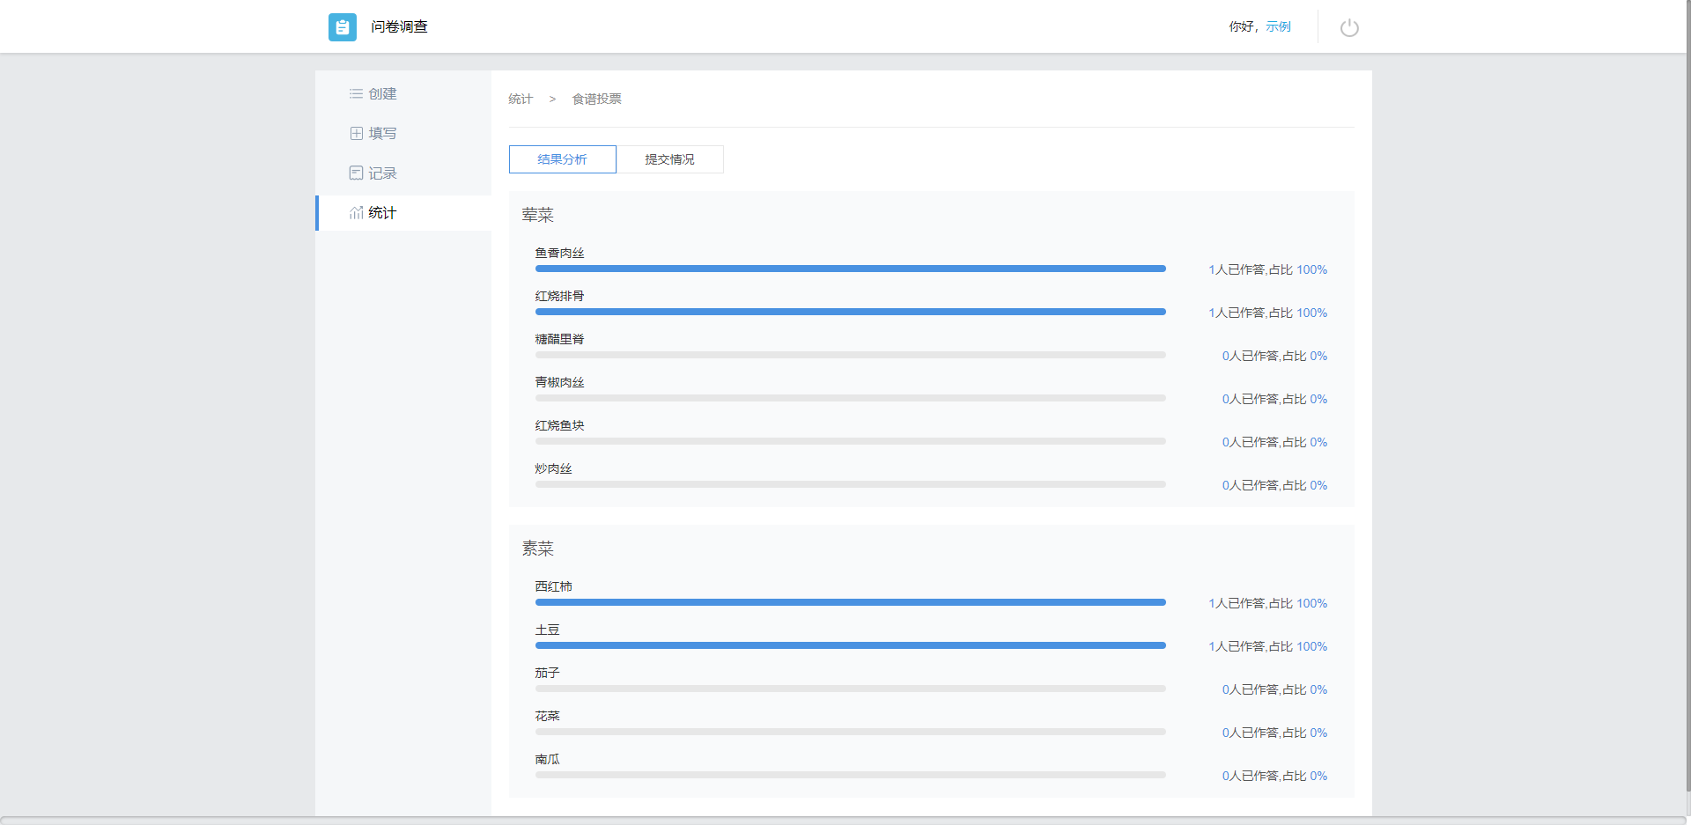Click the 土豆 100% result text
1691x825 pixels.
click(1267, 646)
